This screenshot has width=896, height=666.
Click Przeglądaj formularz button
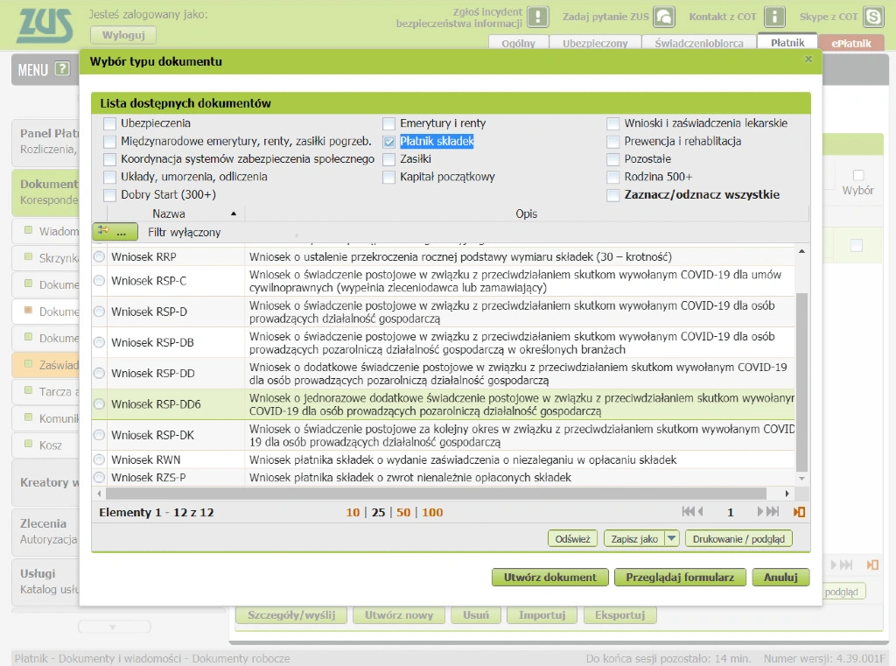coord(680,578)
